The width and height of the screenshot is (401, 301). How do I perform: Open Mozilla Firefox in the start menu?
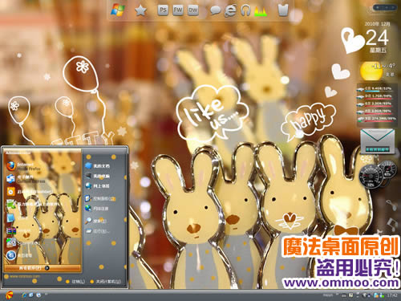point(23,166)
